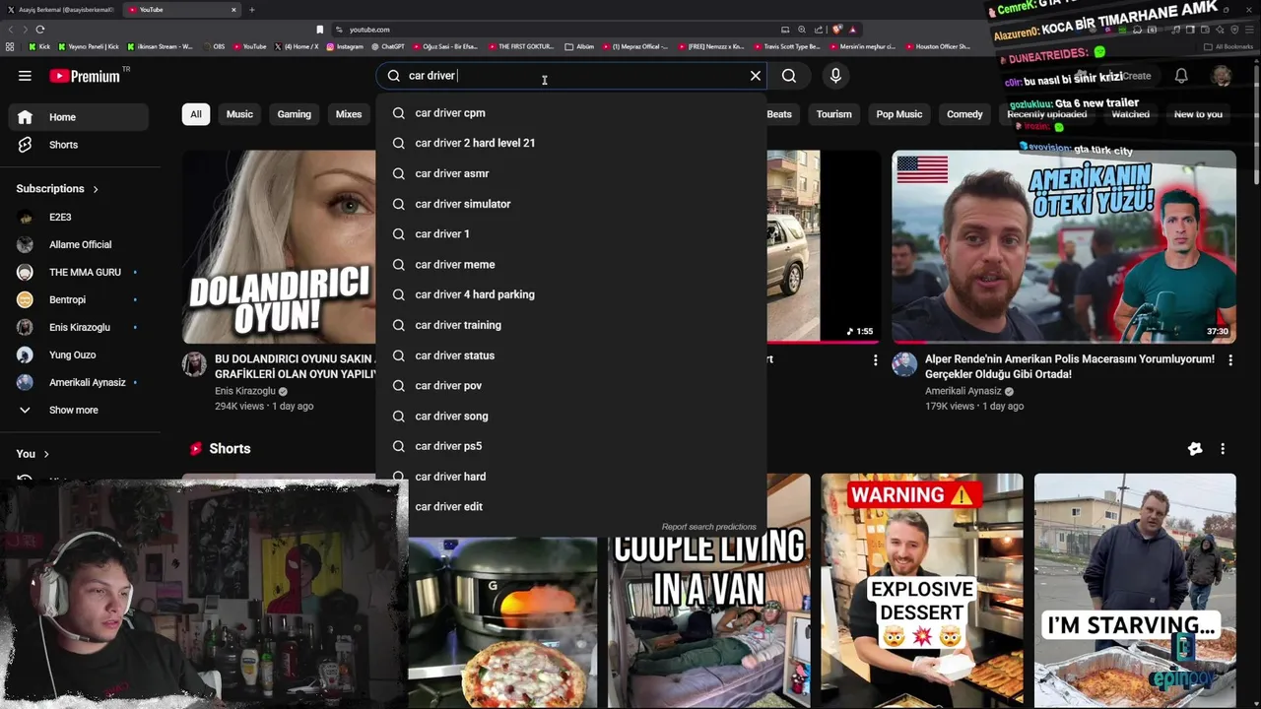Select the 'Gaming' filter chip

294,114
